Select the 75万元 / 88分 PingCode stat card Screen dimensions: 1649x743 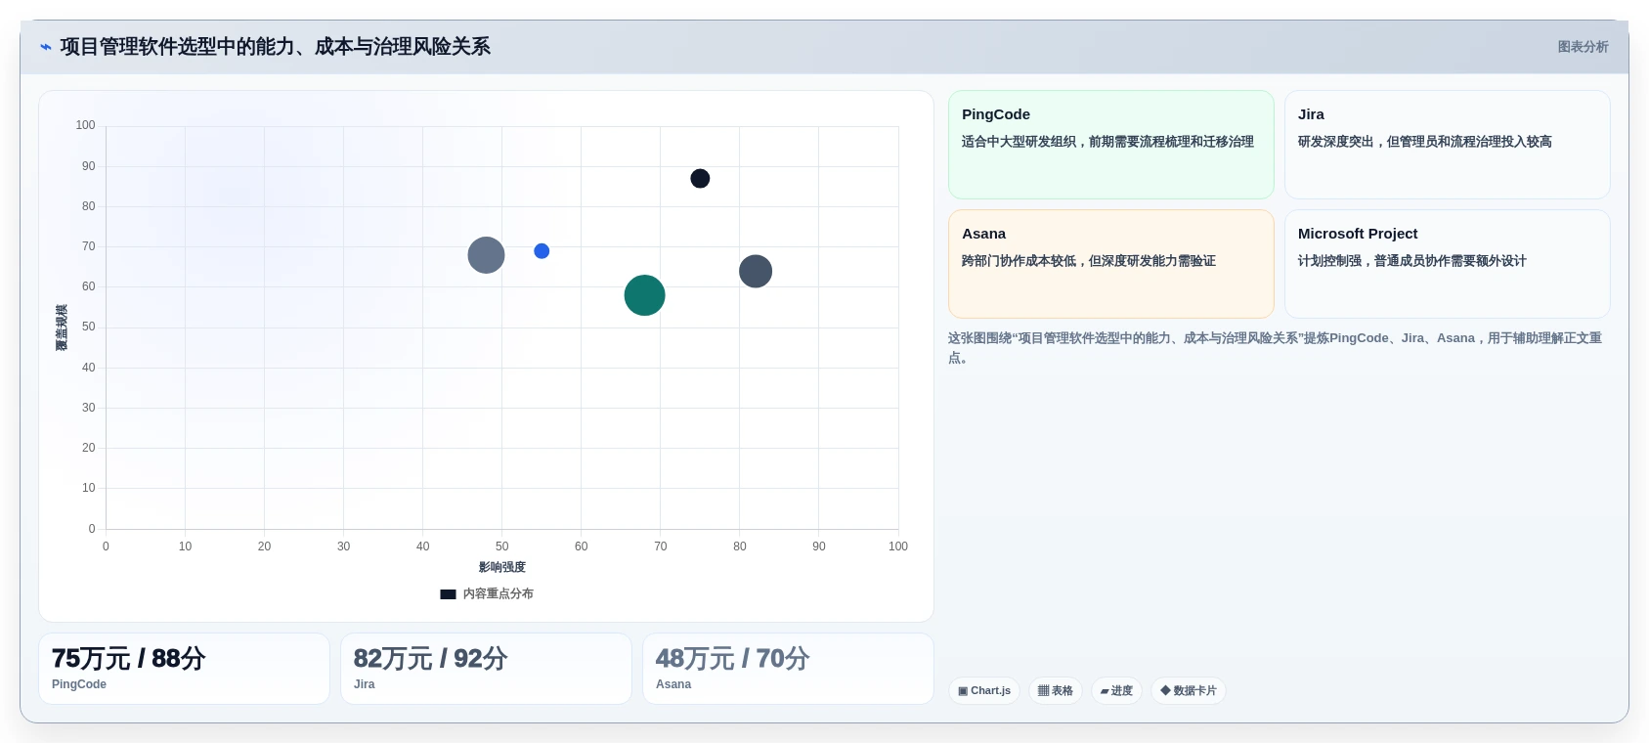pos(184,669)
